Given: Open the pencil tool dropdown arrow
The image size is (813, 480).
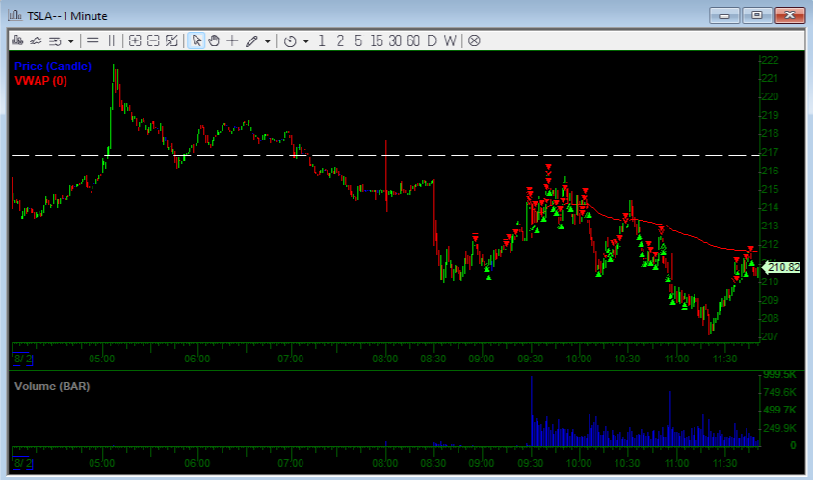Looking at the screenshot, I should 268,41.
